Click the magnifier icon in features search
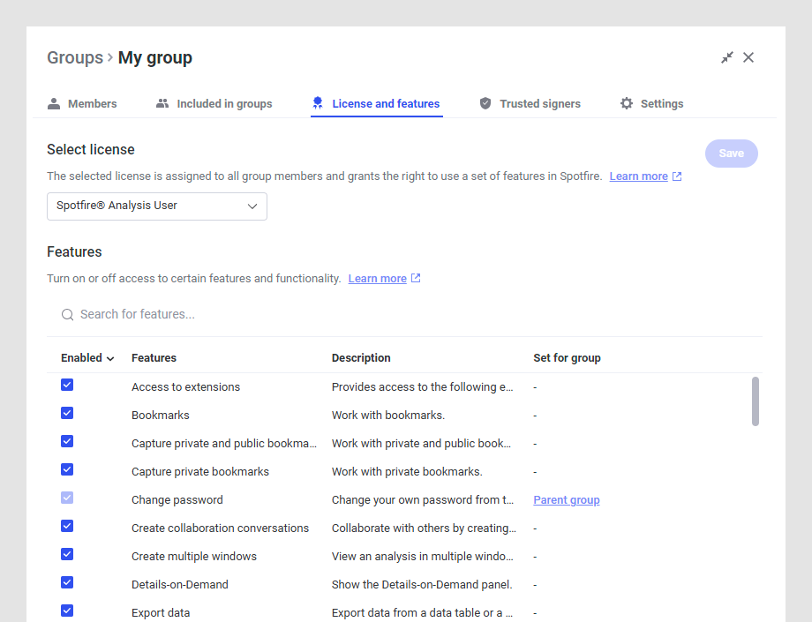812x622 pixels. coord(67,315)
